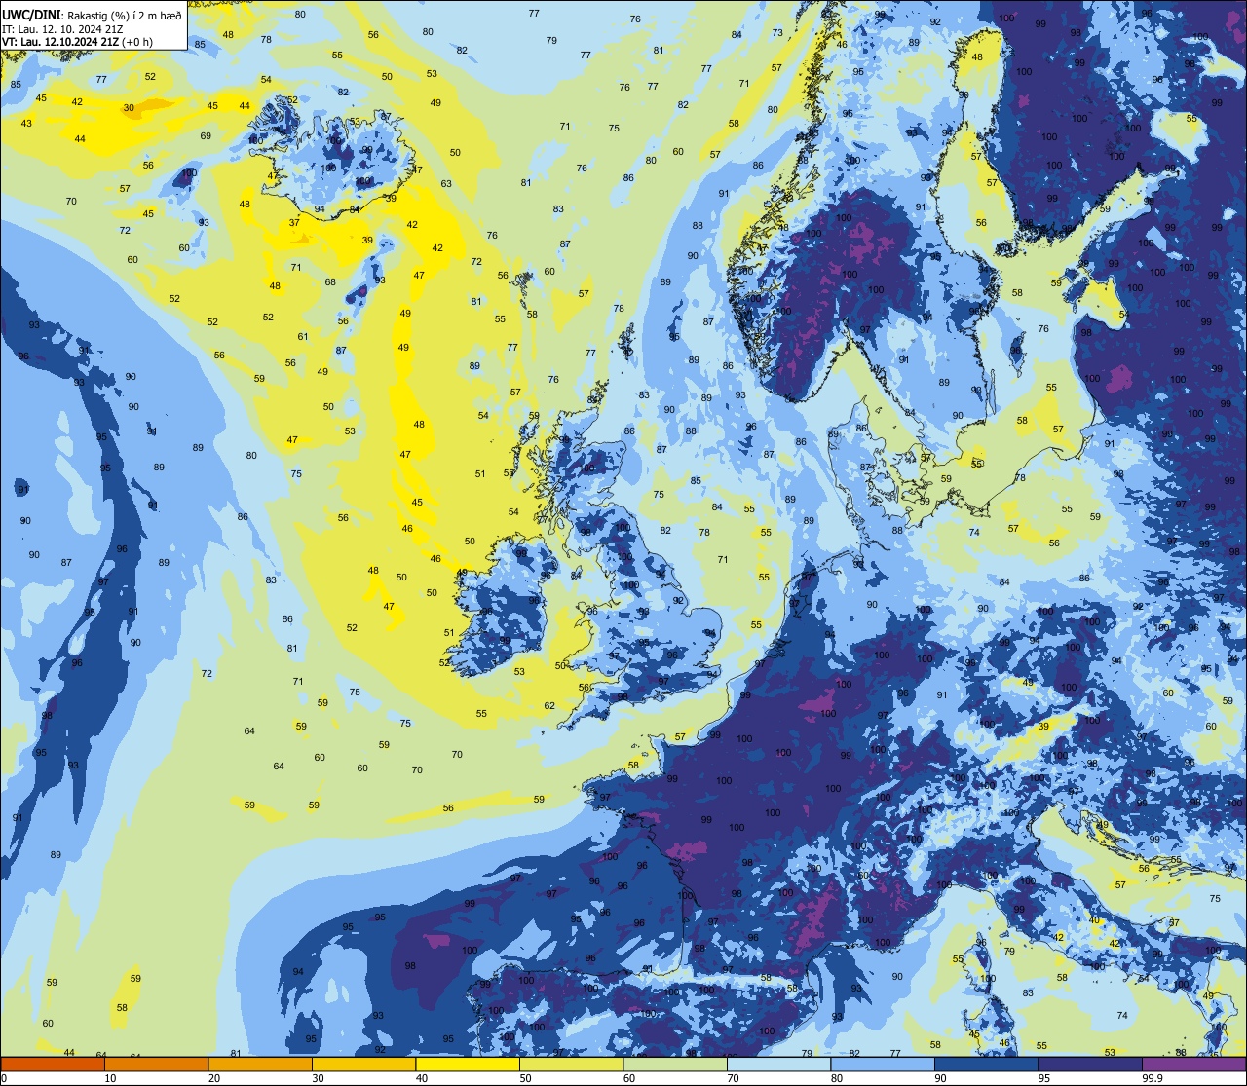Click the legend scale label 10
This screenshot has width=1247, height=1086.
110,1077
